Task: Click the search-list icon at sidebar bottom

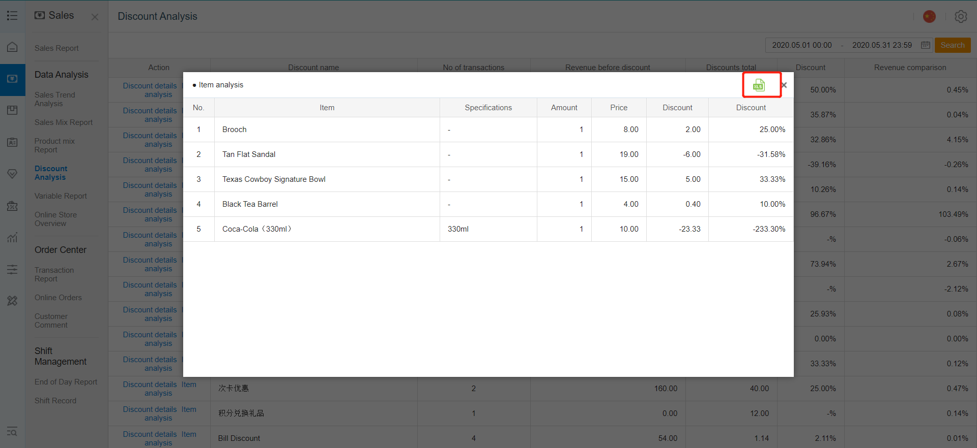Action: pos(12,432)
